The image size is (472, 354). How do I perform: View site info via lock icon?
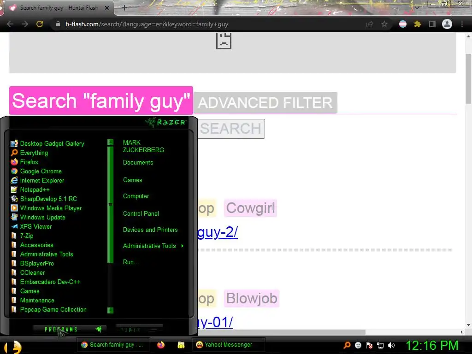coord(58,24)
